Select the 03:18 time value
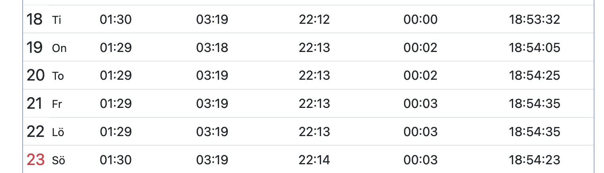 tap(212, 48)
